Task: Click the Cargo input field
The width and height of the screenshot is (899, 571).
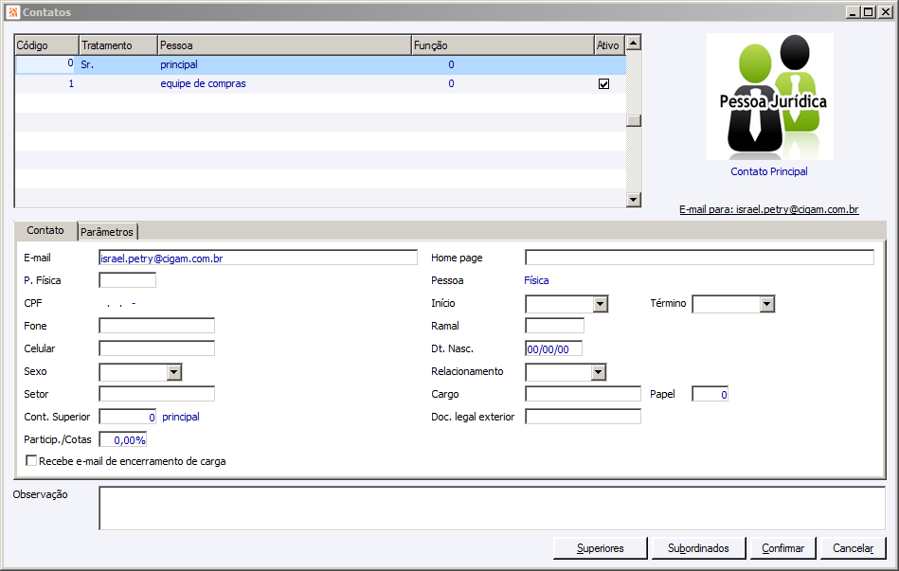Action: tap(584, 394)
